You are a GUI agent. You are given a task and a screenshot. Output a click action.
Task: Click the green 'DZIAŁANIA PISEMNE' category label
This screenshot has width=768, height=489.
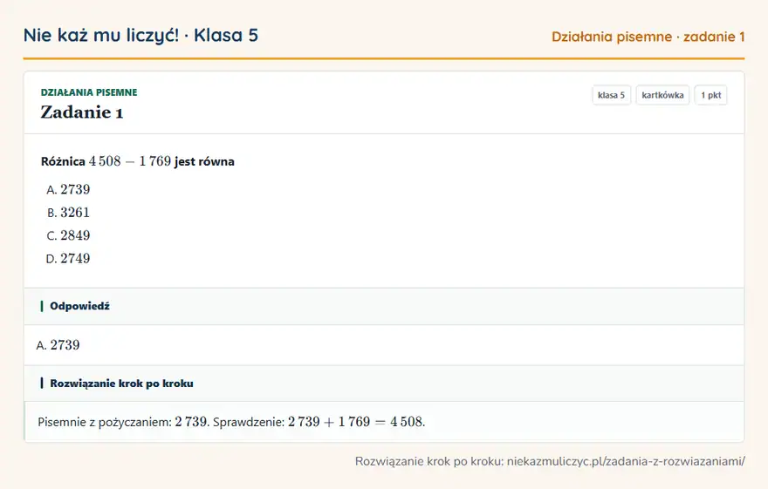(x=89, y=92)
